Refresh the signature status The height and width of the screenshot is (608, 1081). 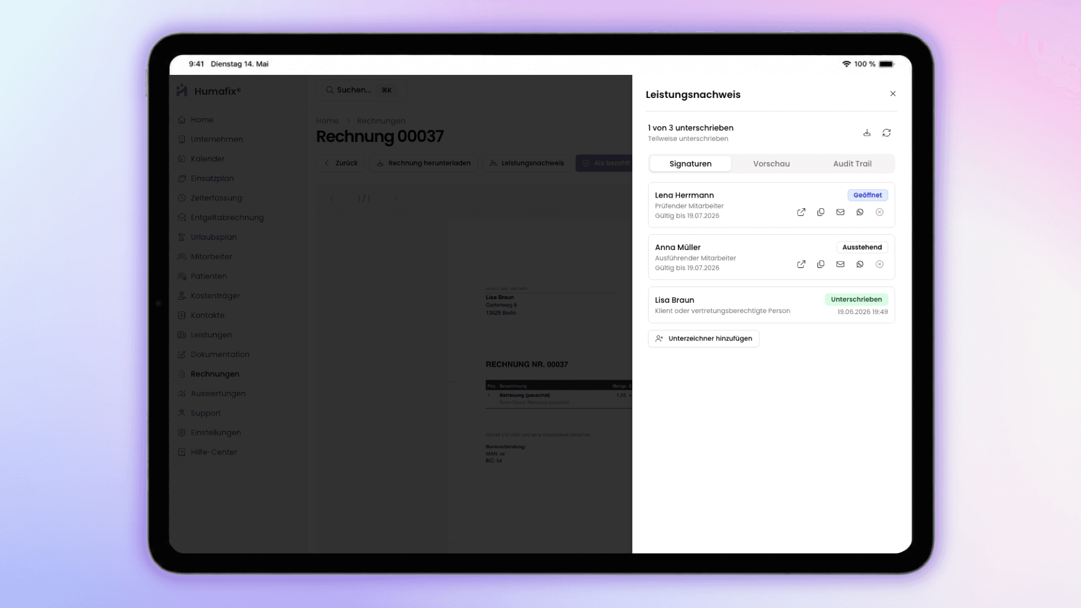(887, 133)
